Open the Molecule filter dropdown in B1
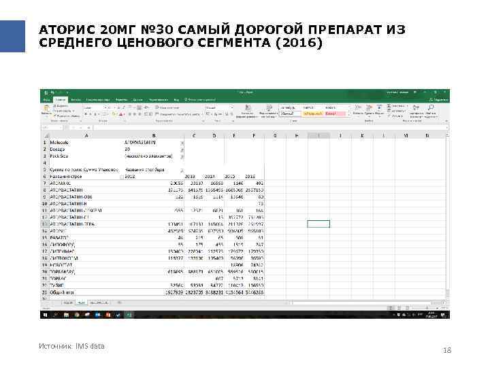The height and width of the screenshot is (367, 490). pos(182,143)
